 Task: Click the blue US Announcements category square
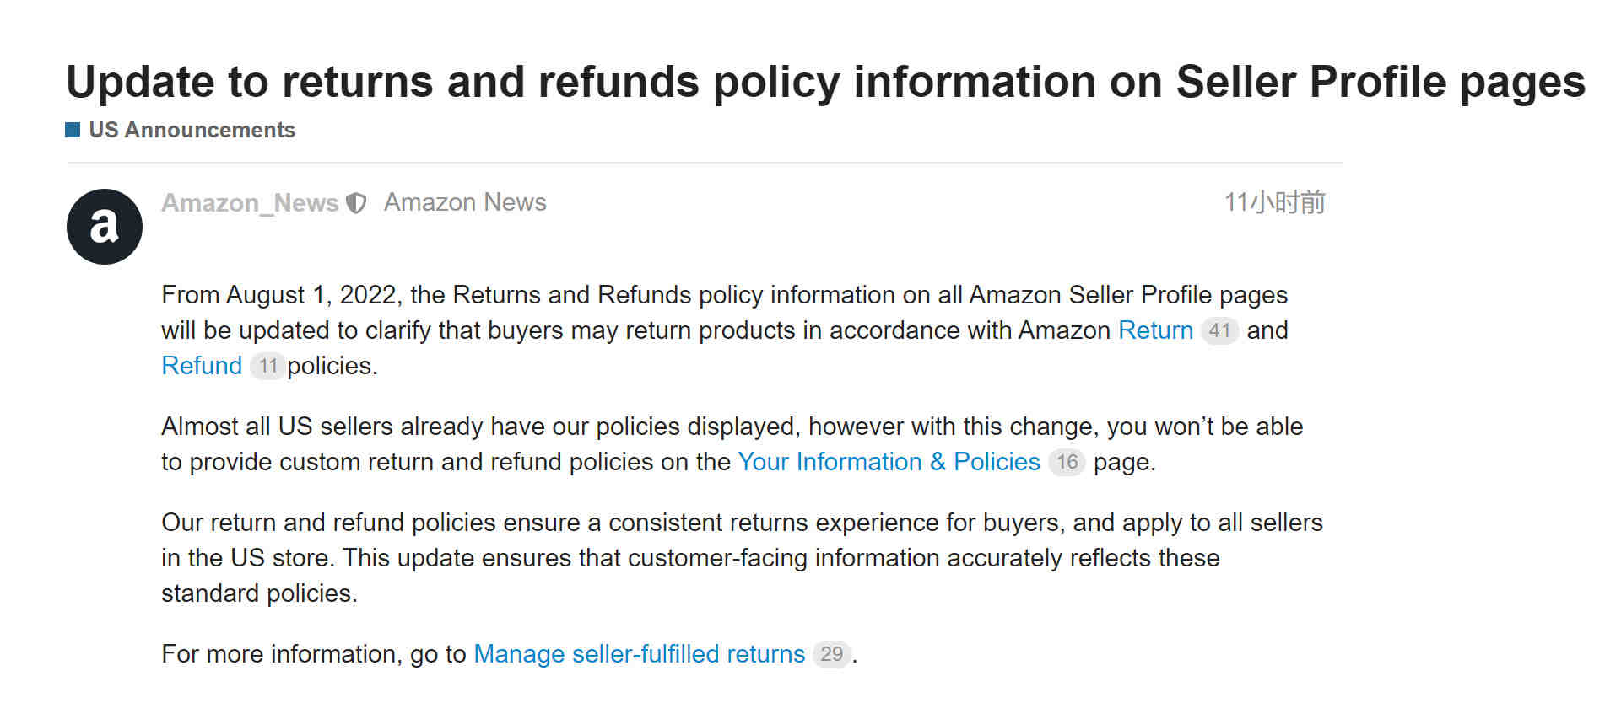[73, 130]
